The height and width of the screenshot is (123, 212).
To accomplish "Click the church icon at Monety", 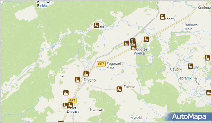I will [163, 17].
